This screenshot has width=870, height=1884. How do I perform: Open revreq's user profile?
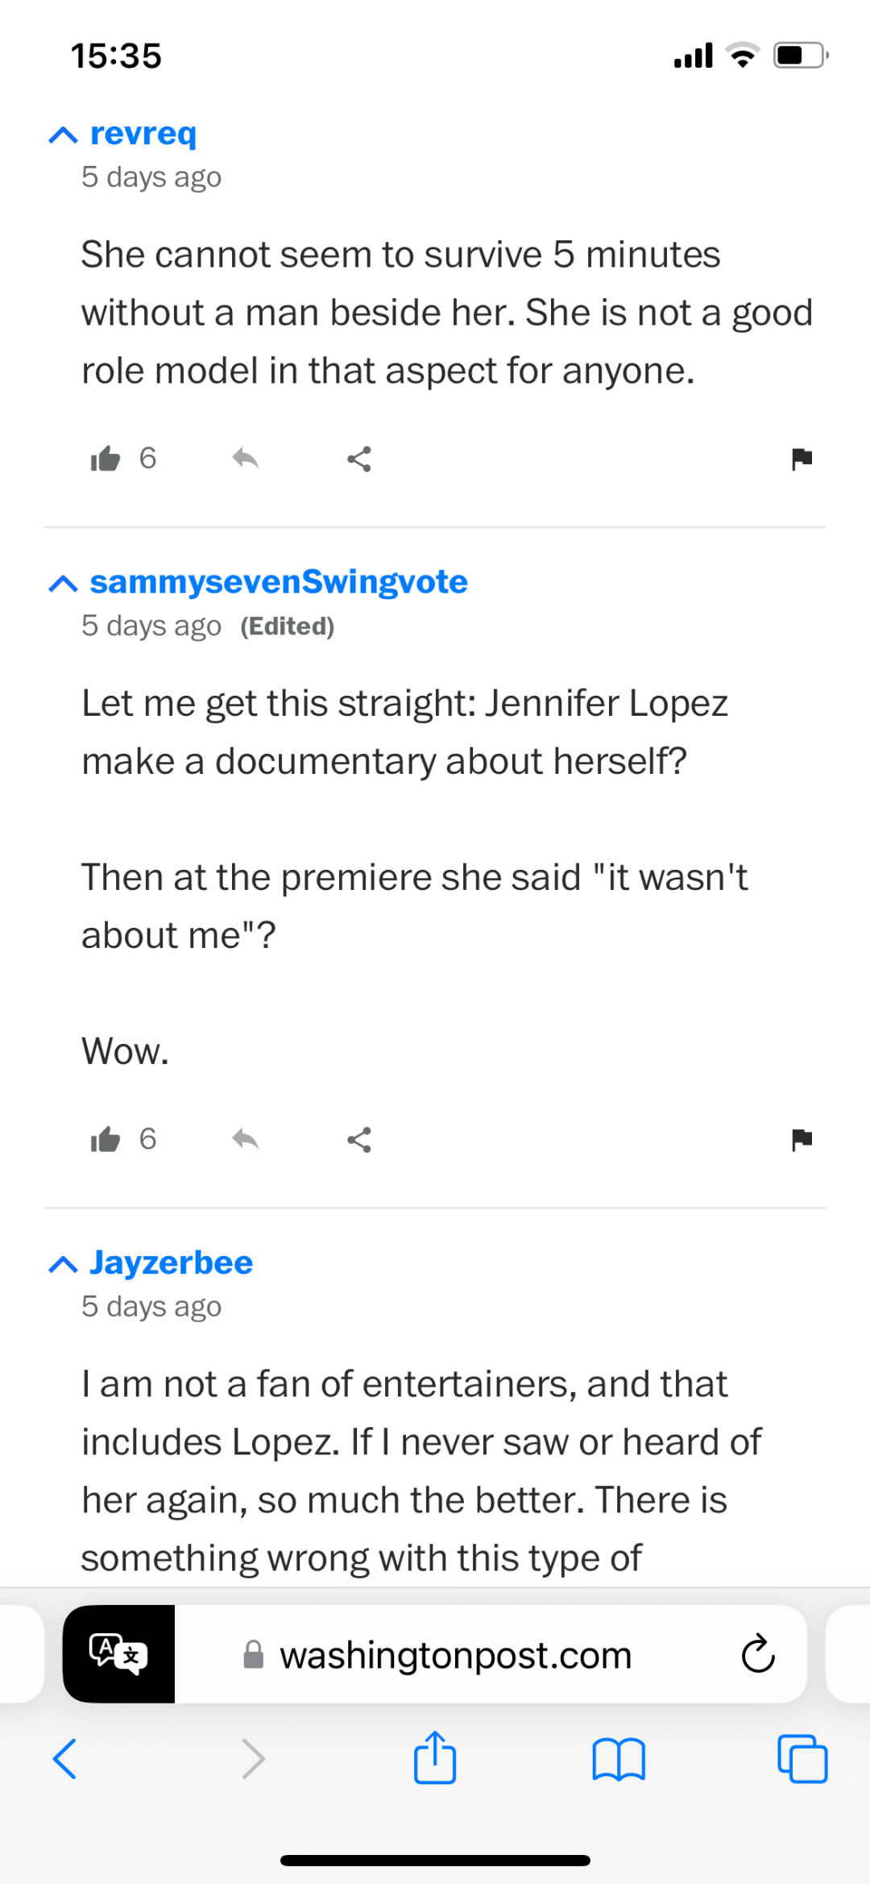143,133
